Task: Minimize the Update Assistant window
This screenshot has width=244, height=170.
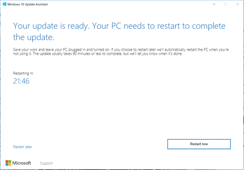Action: [x=215, y=4]
